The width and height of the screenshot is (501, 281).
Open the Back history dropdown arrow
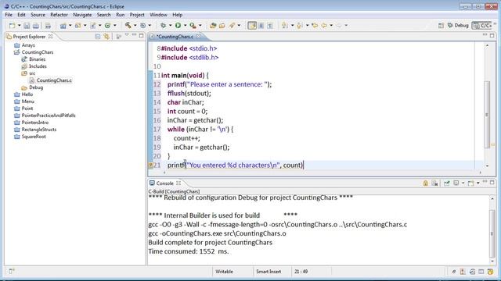(x=331, y=26)
